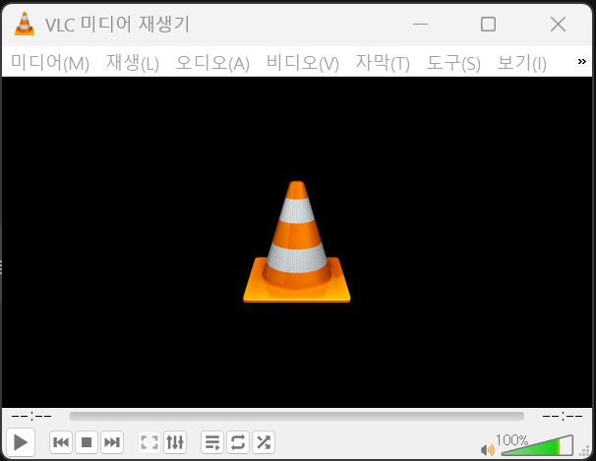596x461 pixels.
Task: Expand hidden menus with the » chevron
Action: click(x=581, y=62)
